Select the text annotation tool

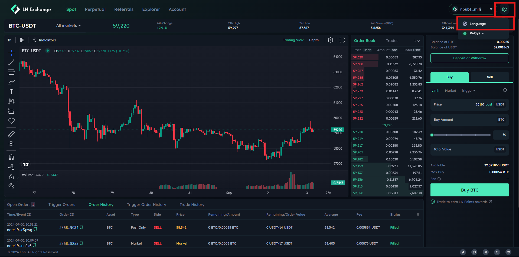[x=11, y=92]
